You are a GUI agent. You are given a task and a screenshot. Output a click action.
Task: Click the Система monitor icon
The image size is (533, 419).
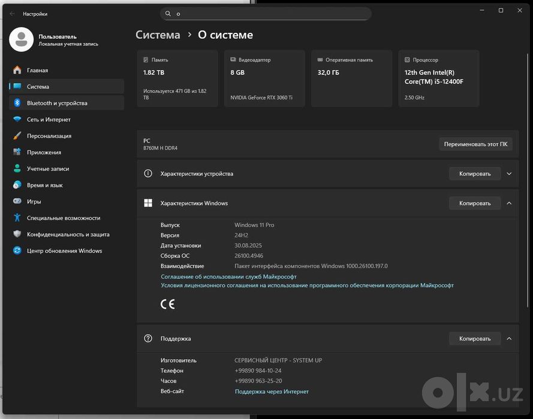(17, 86)
